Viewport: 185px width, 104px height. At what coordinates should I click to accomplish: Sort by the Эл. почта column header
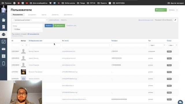tap(65, 41)
